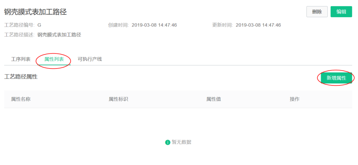The width and height of the screenshot is (358, 165).
Task: Click the 工艺路径属性 section heading
Action: click(21, 77)
